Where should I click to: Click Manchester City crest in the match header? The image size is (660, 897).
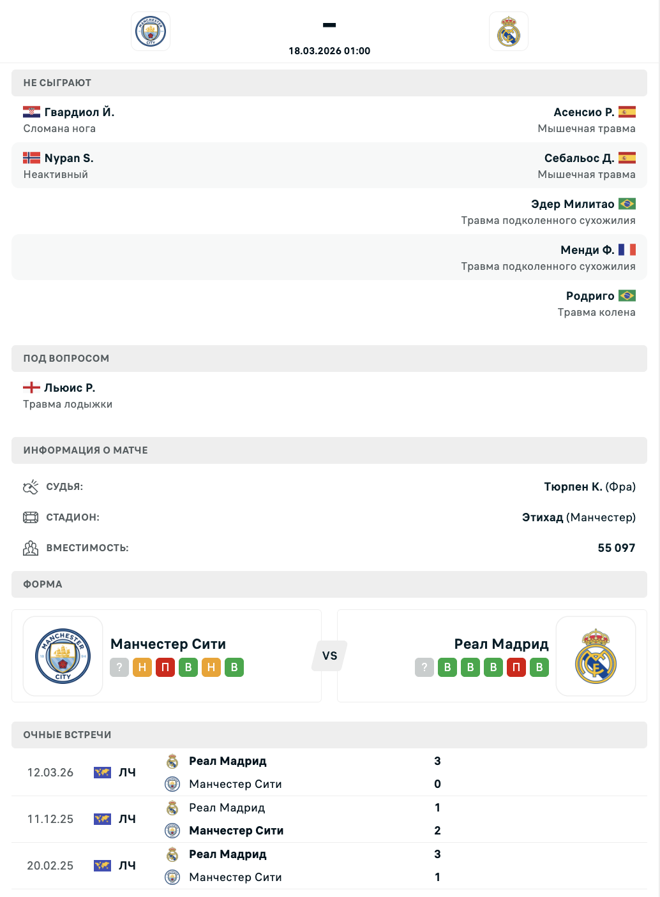tap(151, 31)
